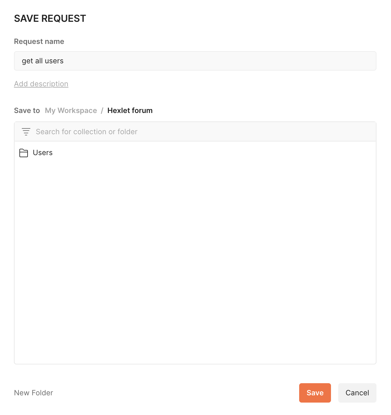This screenshot has width=391, height=415.
Task: Click the blank footer area left of Save
Action: (x=176, y=393)
